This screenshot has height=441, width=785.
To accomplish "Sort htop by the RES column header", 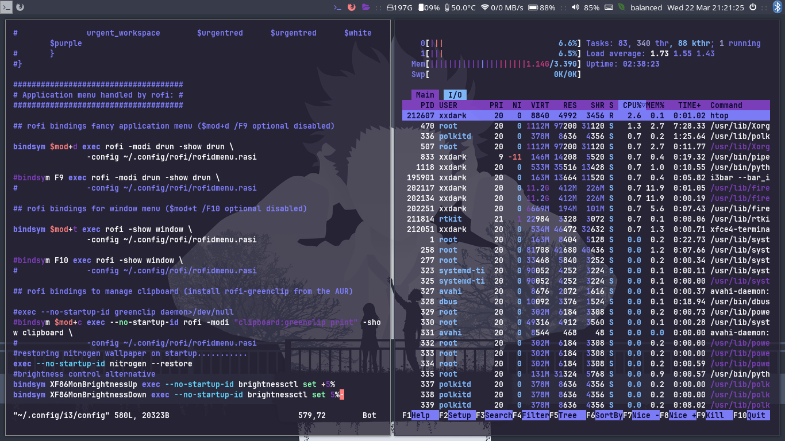I will coord(569,105).
